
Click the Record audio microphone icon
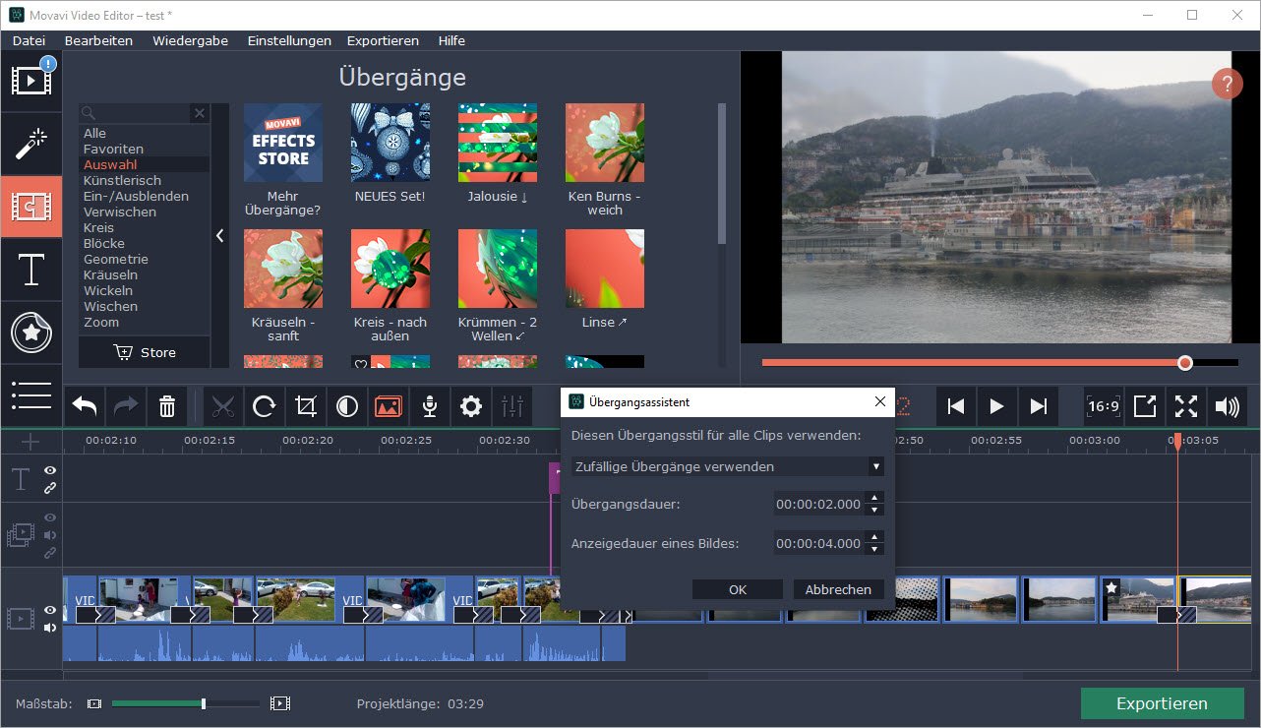[x=430, y=406]
